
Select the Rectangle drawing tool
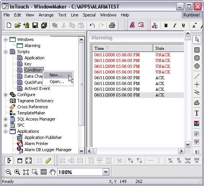[x=197, y=50]
